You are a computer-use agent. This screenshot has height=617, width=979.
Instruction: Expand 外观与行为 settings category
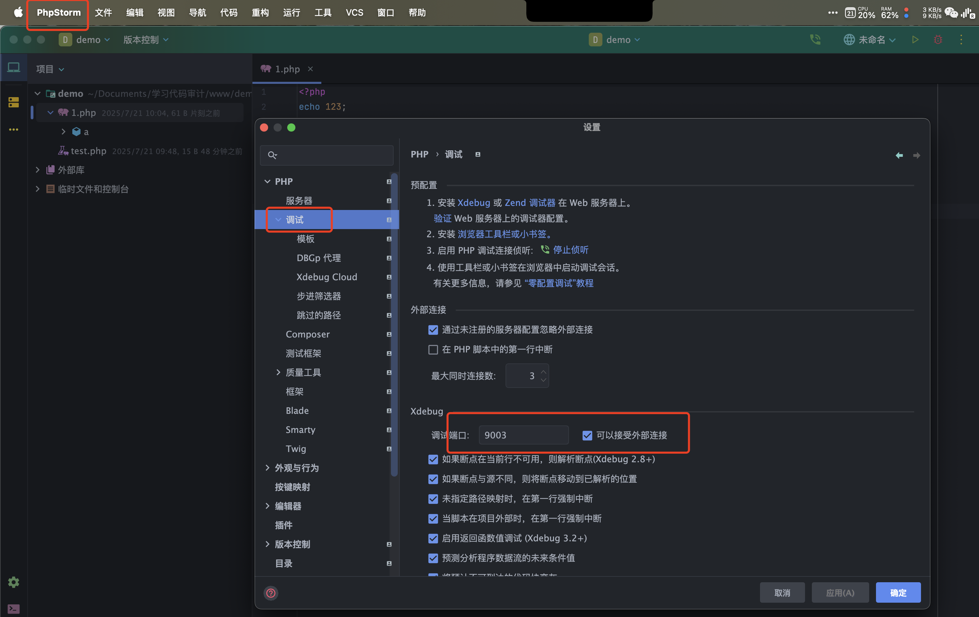(267, 468)
